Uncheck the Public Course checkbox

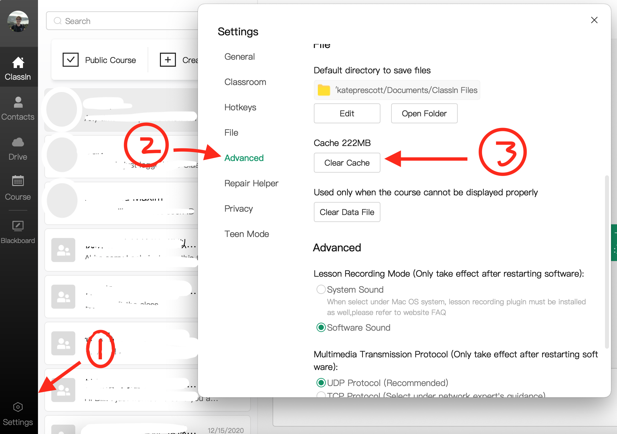coord(71,60)
